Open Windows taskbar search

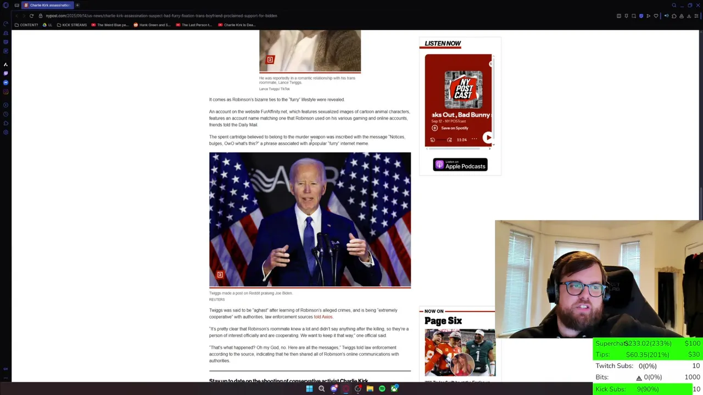[321, 389]
